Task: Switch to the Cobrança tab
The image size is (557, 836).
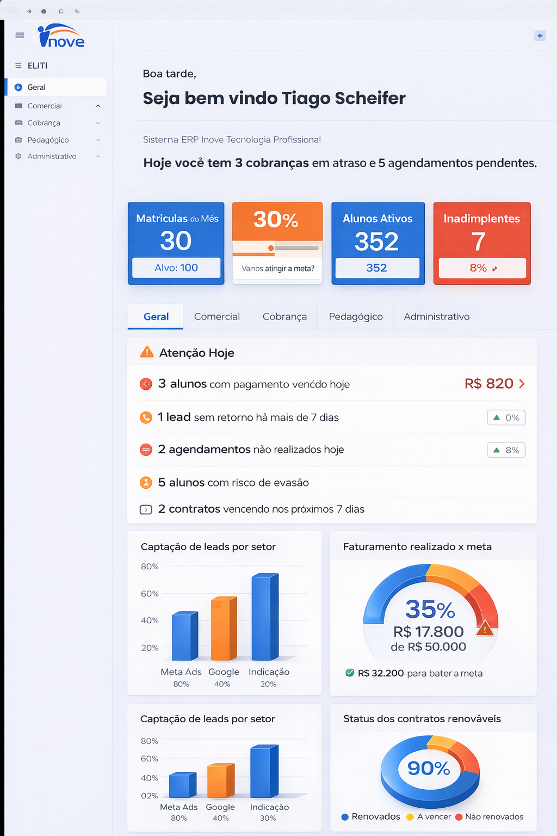Action: [x=284, y=317]
